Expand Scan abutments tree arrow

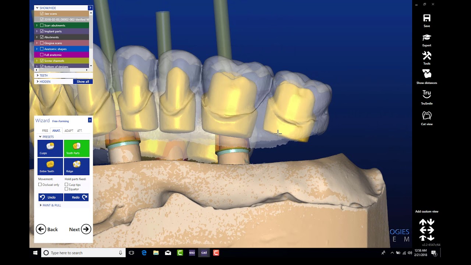[x=37, y=25]
